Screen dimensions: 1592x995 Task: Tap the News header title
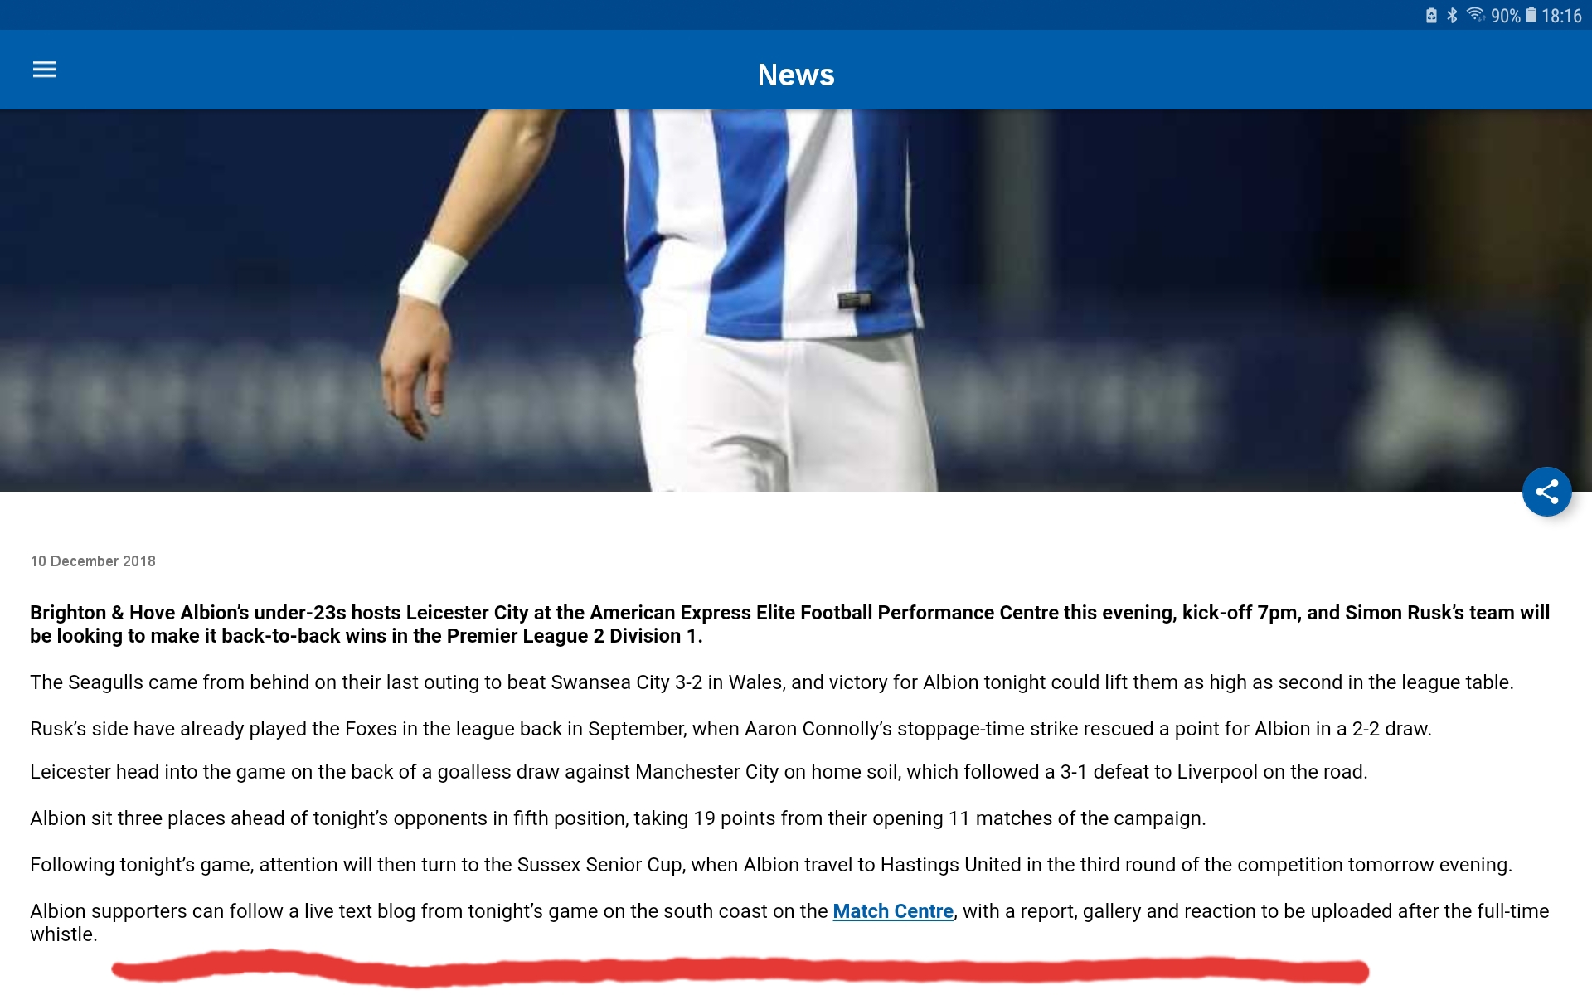[796, 75]
